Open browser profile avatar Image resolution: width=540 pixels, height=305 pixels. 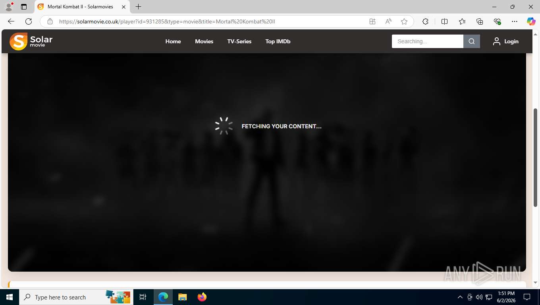[x=8, y=7]
